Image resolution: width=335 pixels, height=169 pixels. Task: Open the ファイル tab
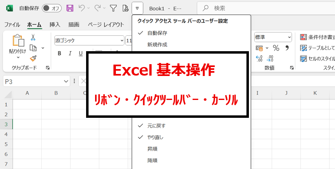coord(12,25)
